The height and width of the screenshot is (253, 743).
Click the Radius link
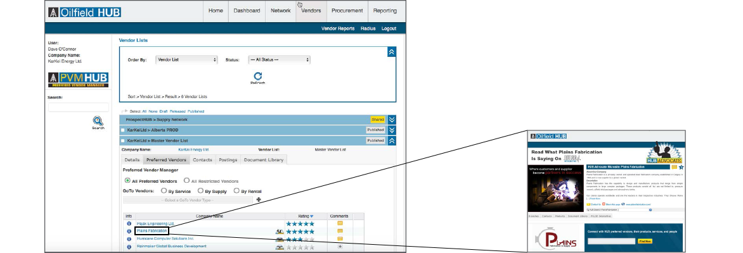[368, 28]
